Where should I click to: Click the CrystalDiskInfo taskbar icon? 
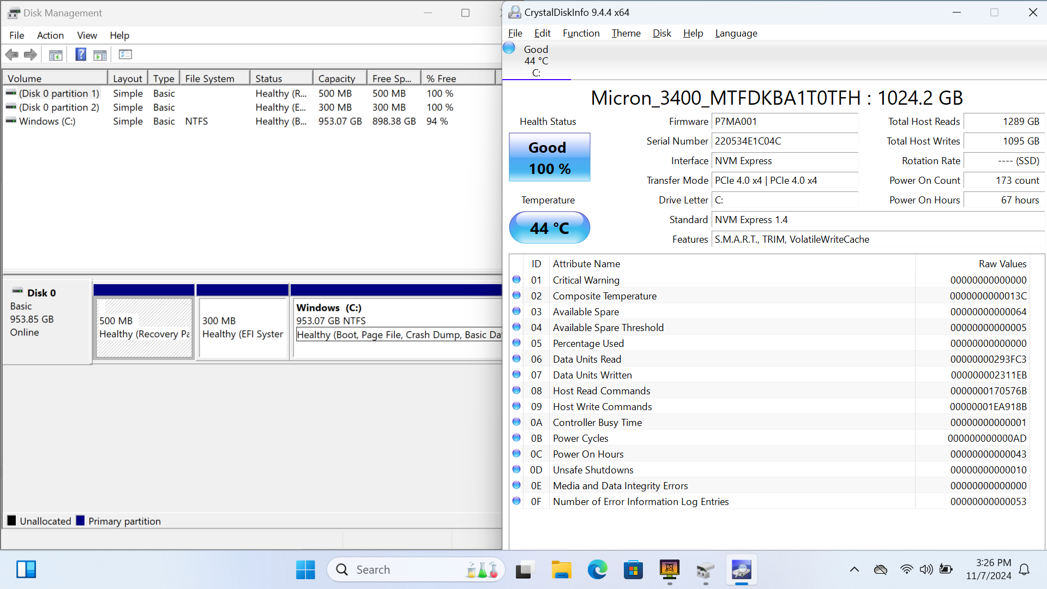[741, 570]
